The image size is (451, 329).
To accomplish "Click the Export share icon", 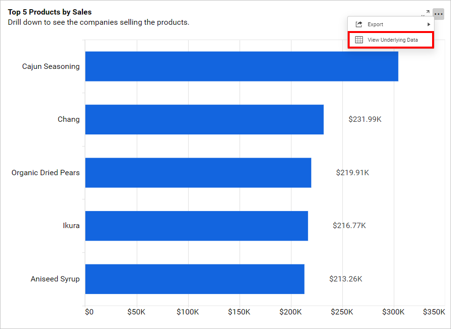I will click(359, 24).
